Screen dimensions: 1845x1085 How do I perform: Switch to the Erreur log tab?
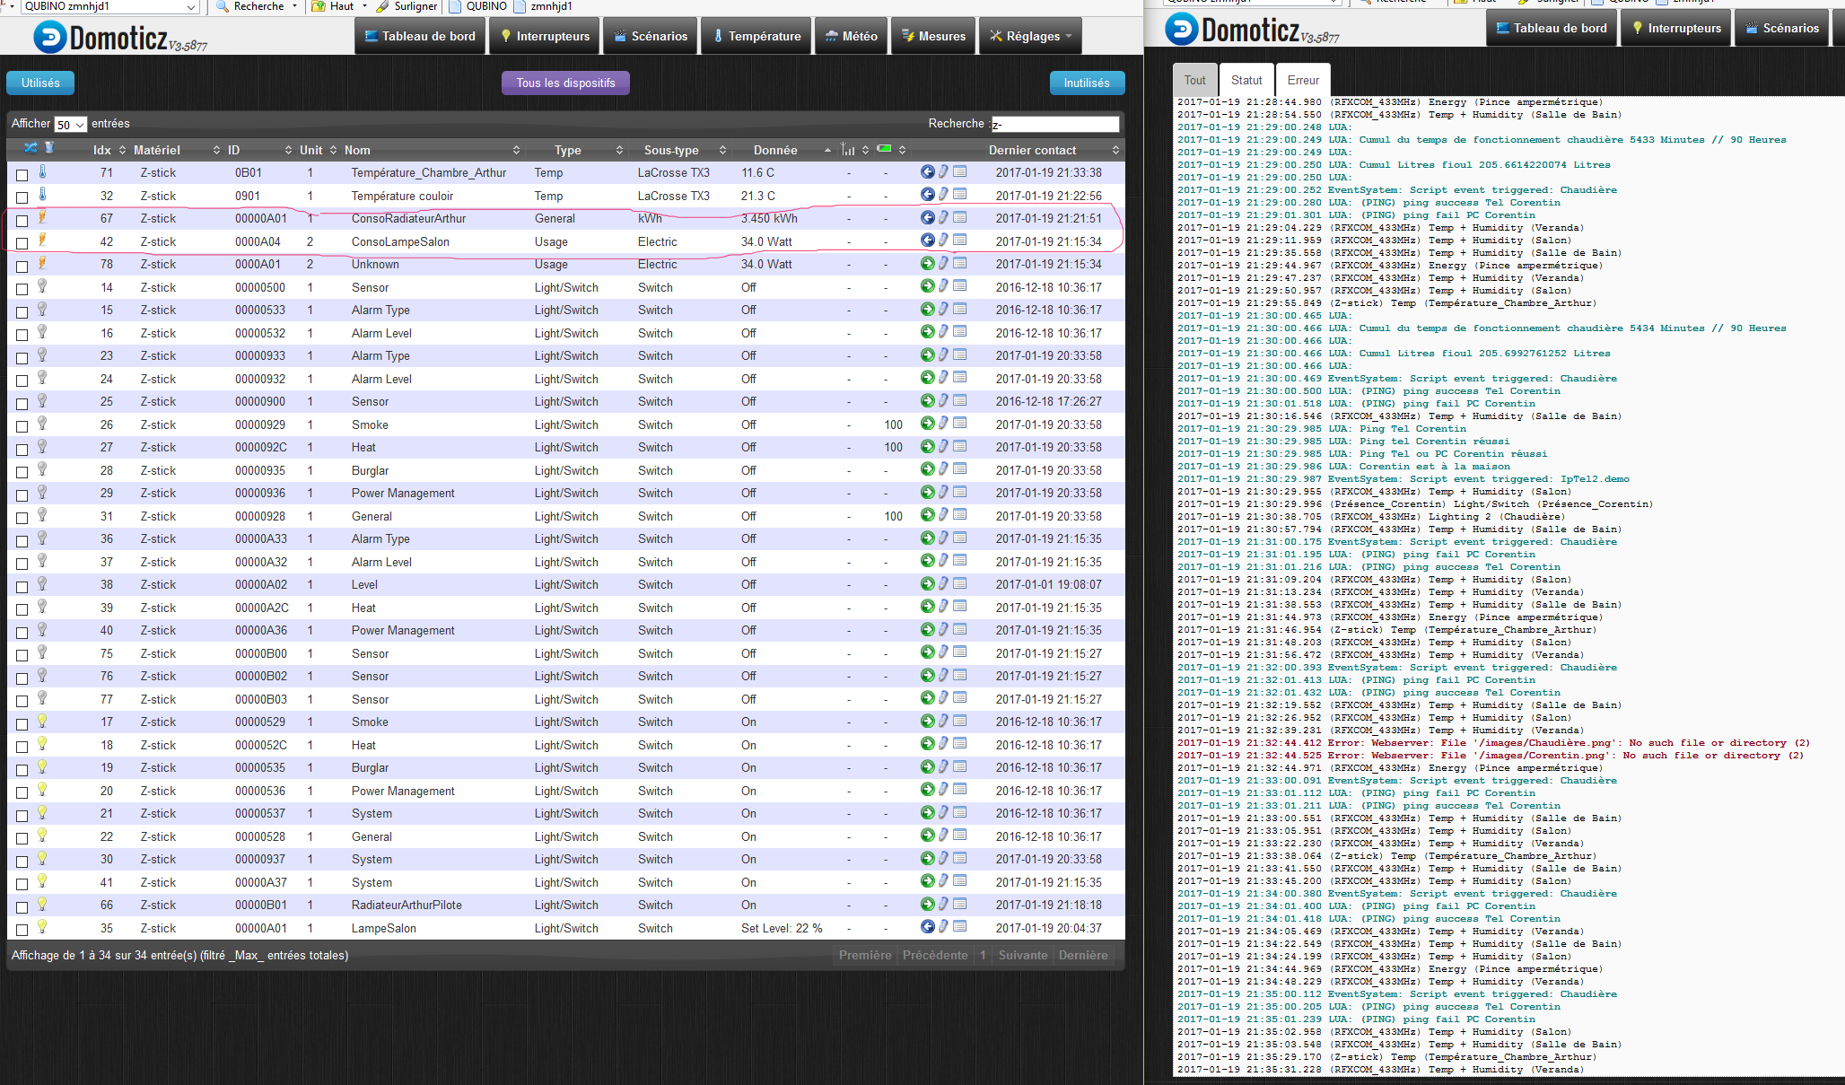[x=1303, y=80]
